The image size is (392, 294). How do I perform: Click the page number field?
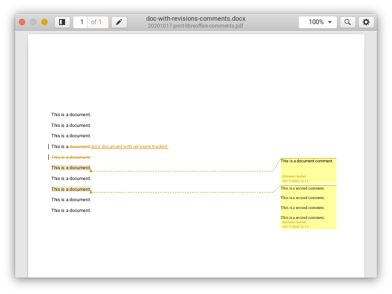point(81,22)
